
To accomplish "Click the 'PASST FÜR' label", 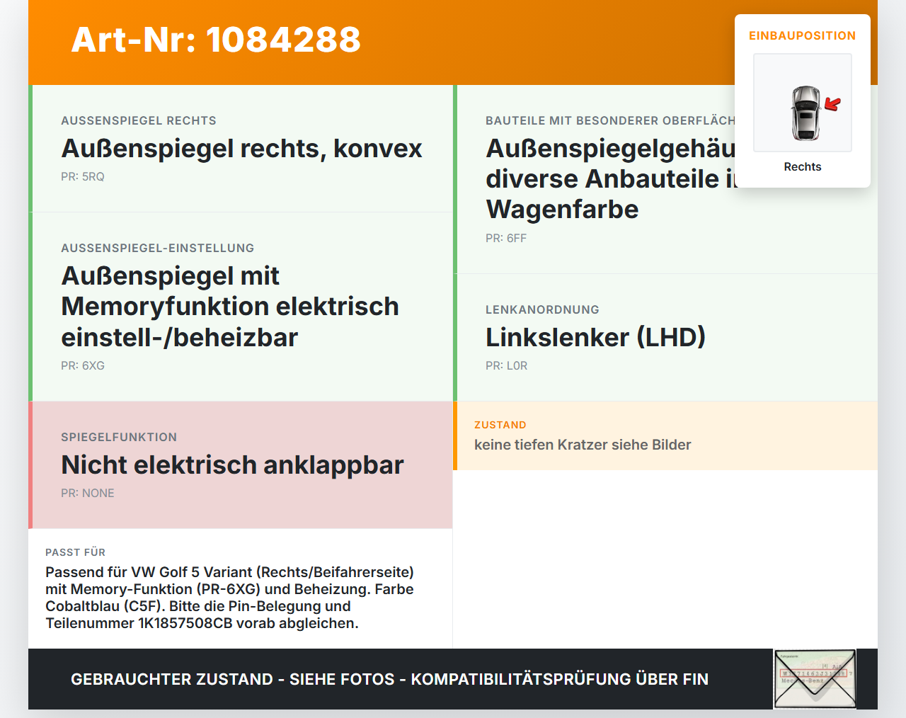I will 75,552.
